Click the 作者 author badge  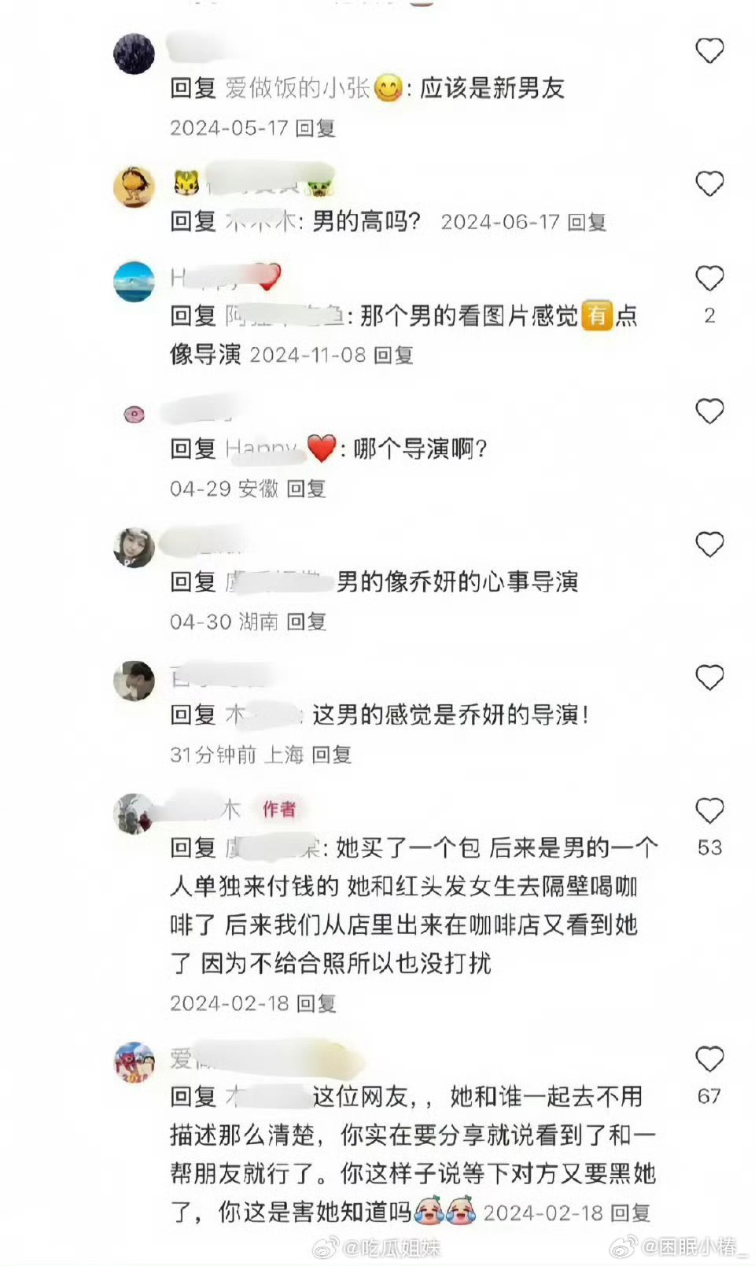(278, 809)
